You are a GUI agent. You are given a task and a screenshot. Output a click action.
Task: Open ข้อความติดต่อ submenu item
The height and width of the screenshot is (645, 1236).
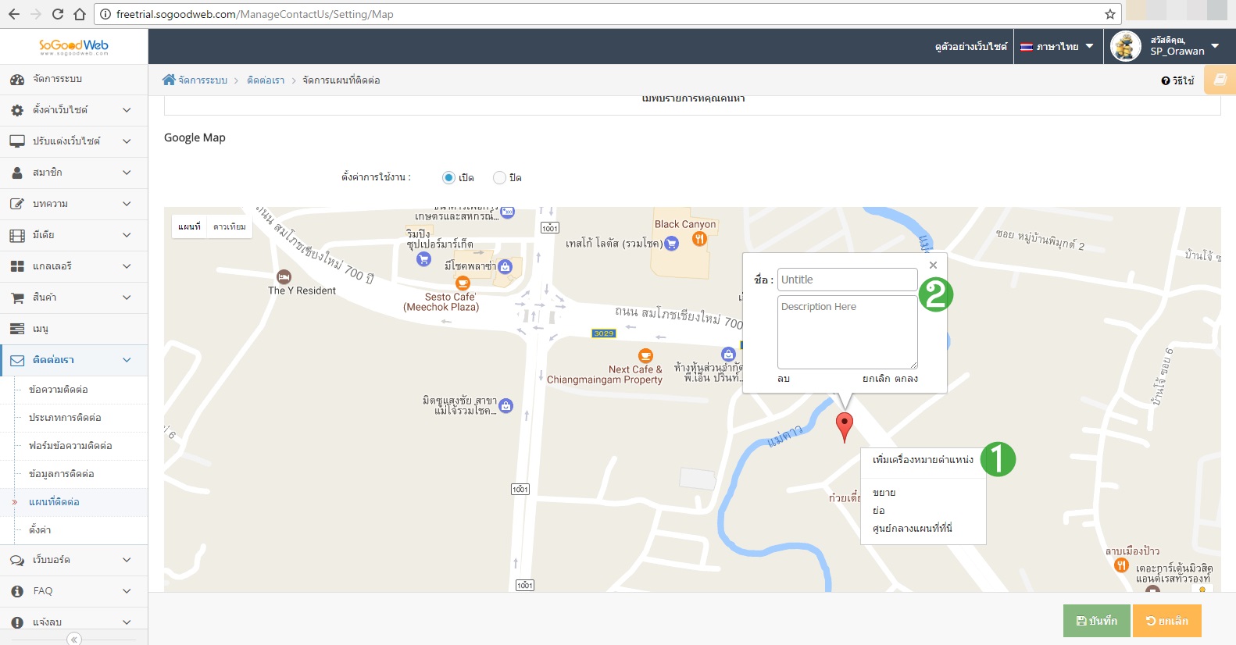tap(58, 390)
